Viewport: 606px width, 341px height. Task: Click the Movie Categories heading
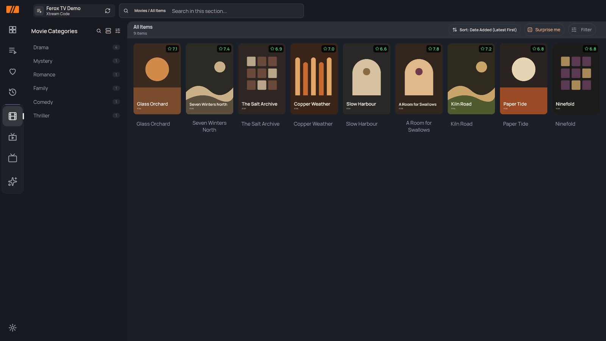pyautogui.click(x=54, y=31)
